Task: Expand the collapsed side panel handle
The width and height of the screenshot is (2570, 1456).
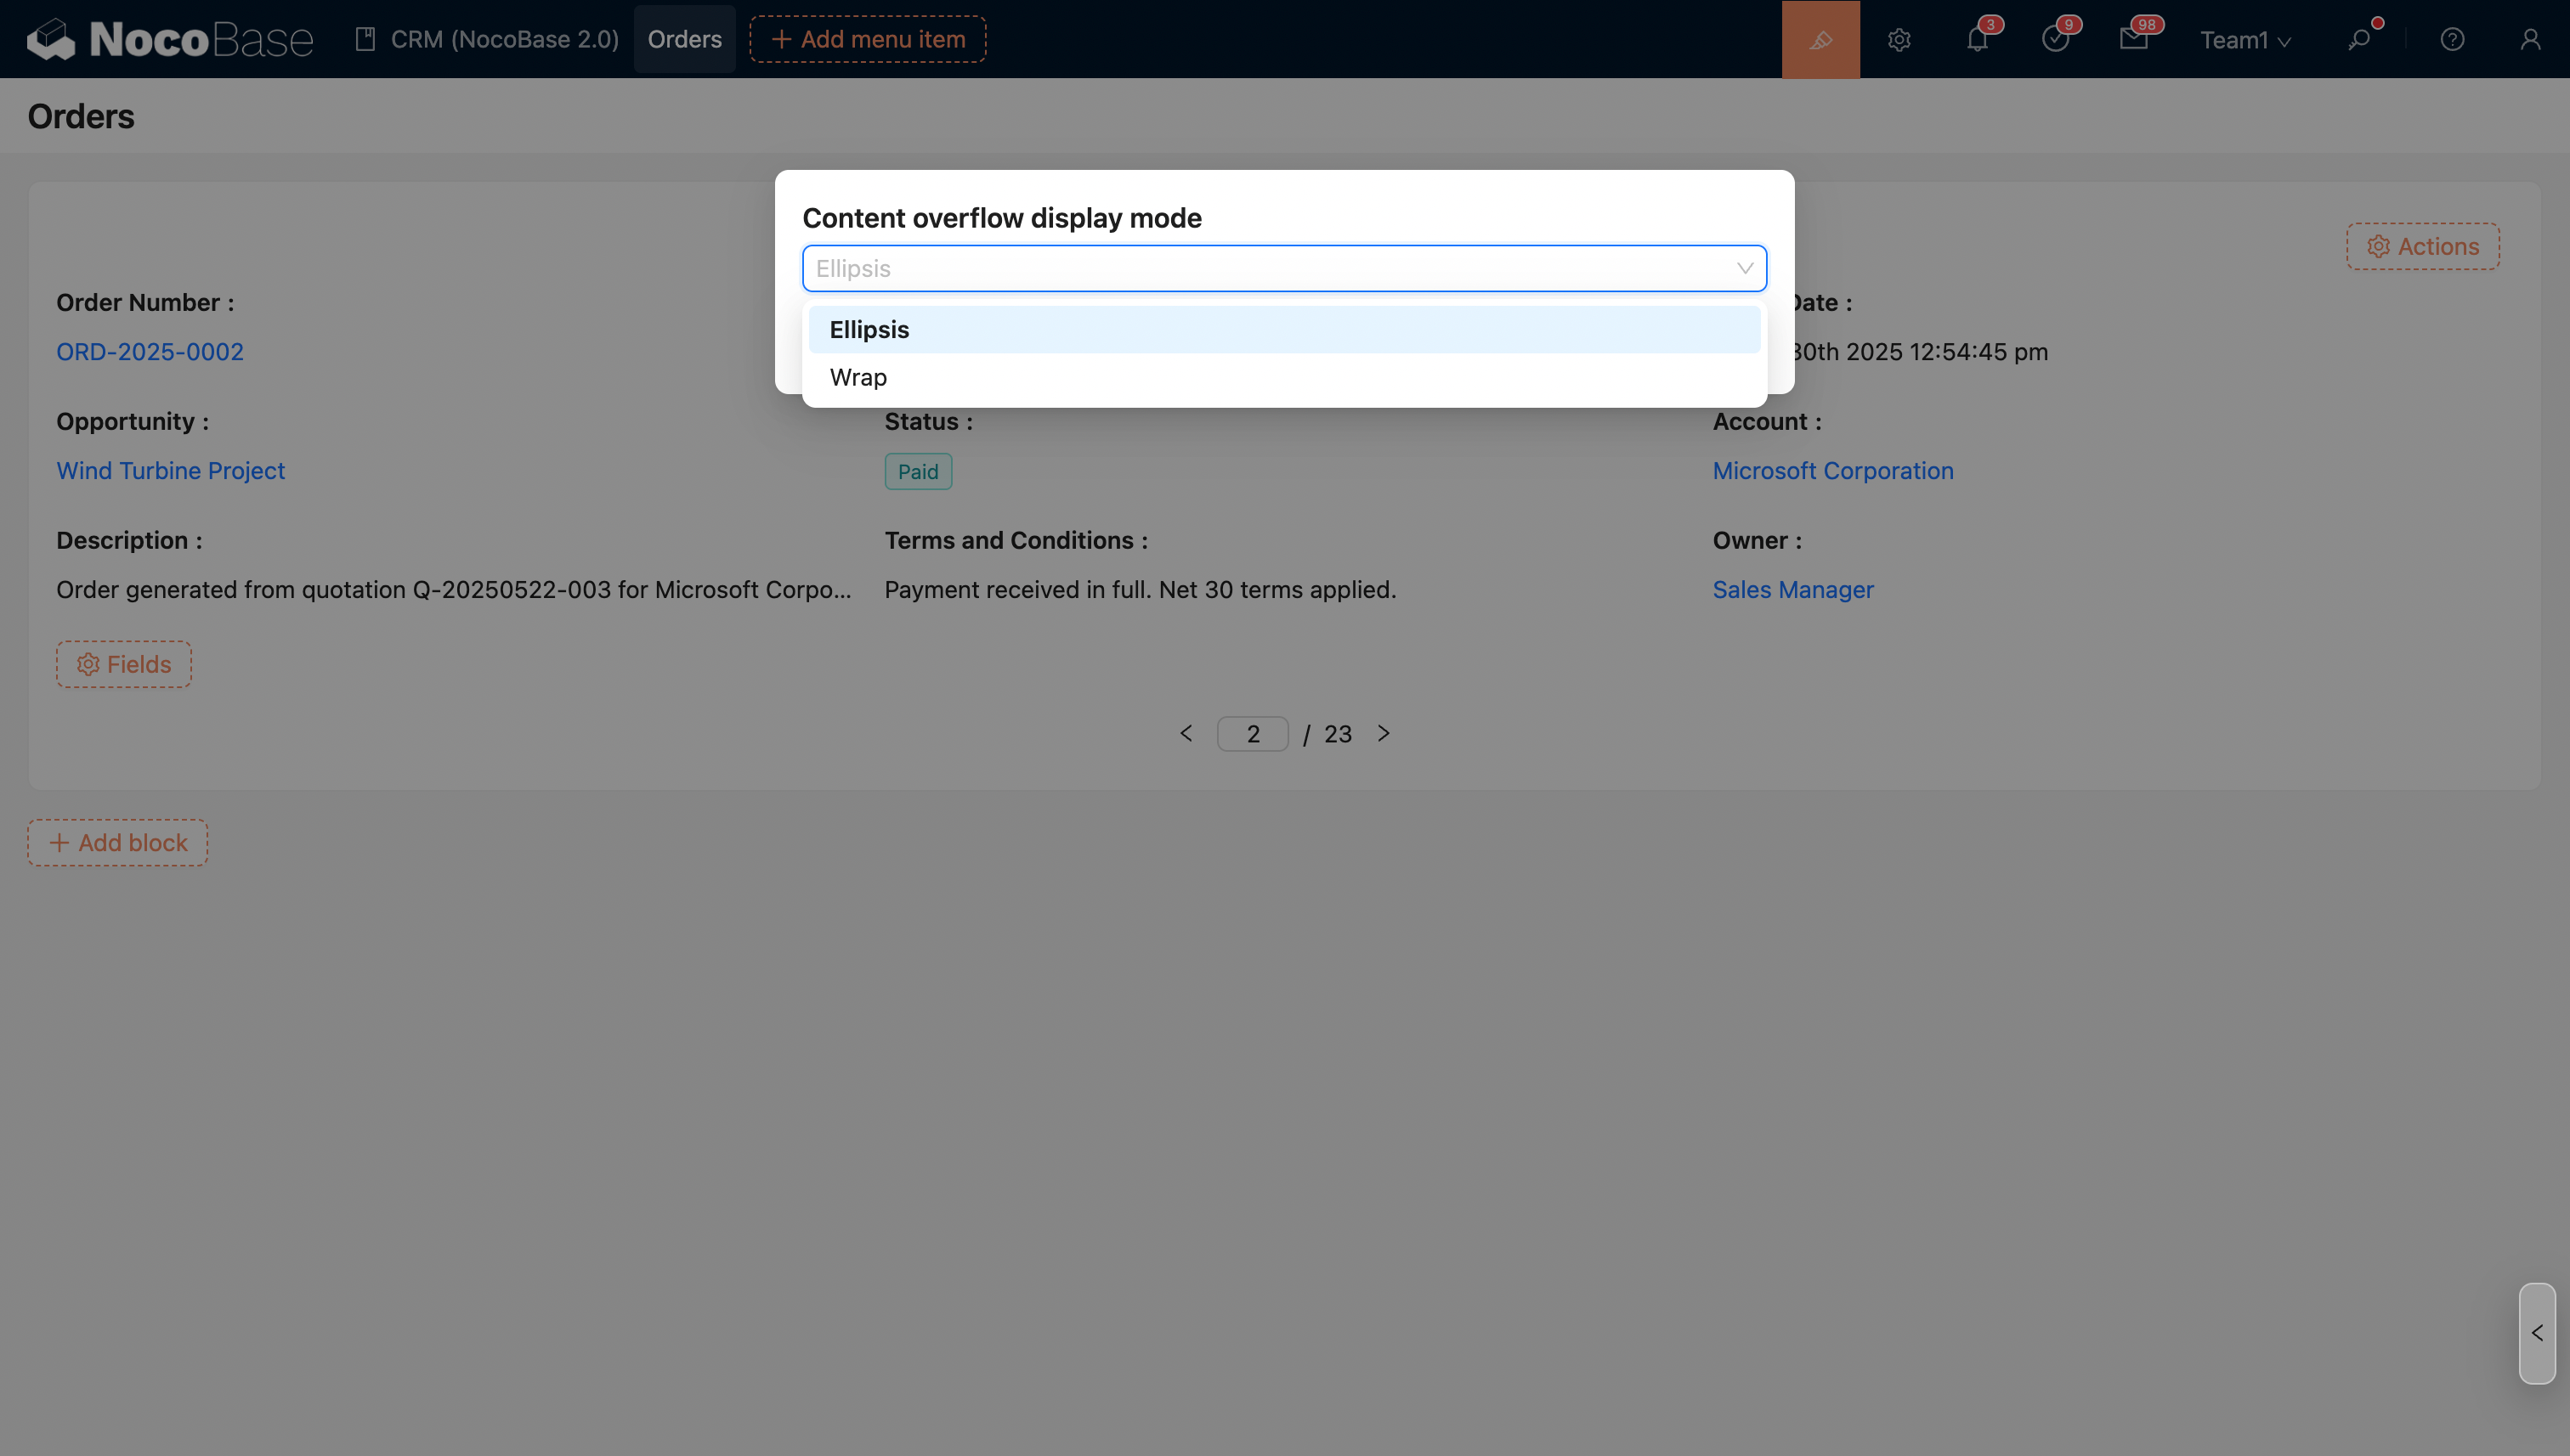Action: click(x=2536, y=1333)
